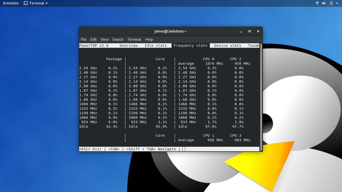This screenshot has width=342, height=192.
Task: Open the Help menu
Action: 149,39
